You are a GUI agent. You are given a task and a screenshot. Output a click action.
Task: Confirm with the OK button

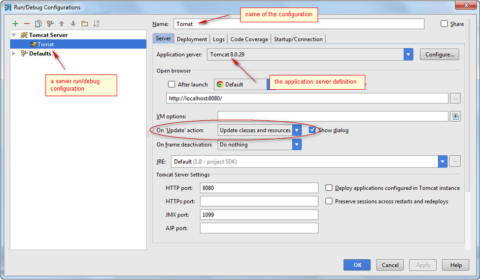click(x=357, y=265)
